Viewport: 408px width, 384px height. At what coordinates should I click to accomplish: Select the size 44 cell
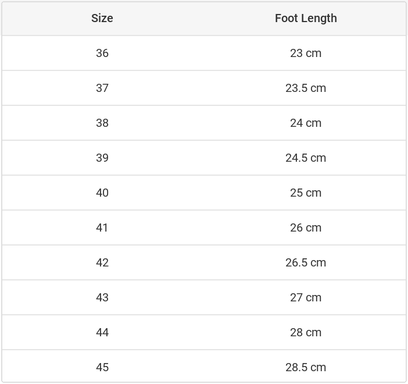(x=102, y=332)
